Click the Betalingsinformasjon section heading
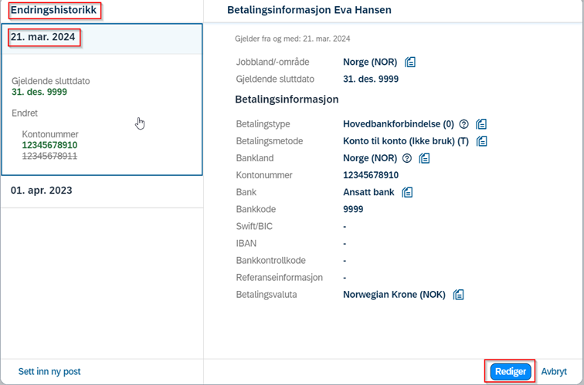Viewport: 584px width, 385px height. click(x=287, y=100)
